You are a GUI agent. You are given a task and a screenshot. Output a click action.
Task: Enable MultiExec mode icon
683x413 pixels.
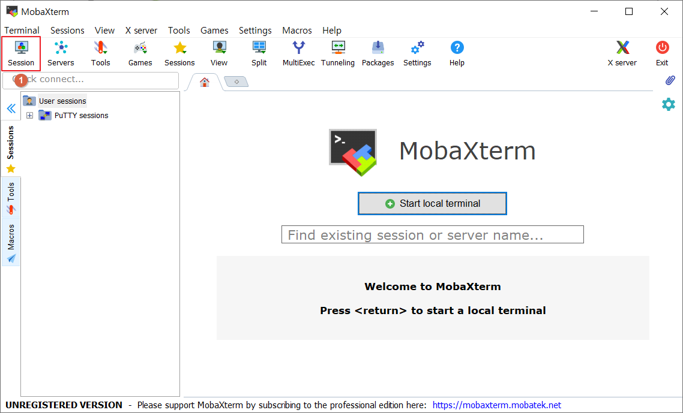tap(298, 53)
